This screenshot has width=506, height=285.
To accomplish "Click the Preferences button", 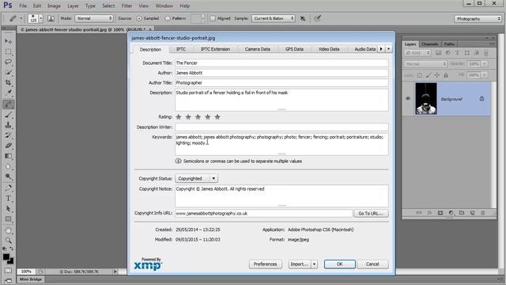I will pyautogui.click(x=266, y=264).
